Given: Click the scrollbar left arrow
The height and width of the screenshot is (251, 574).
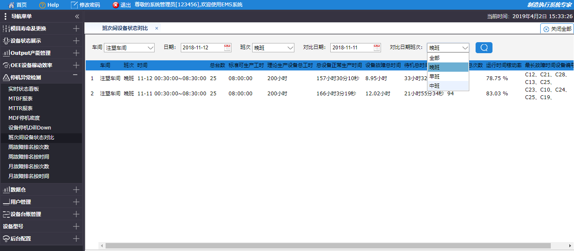Looking at the screenshot, I should [101, 246].
